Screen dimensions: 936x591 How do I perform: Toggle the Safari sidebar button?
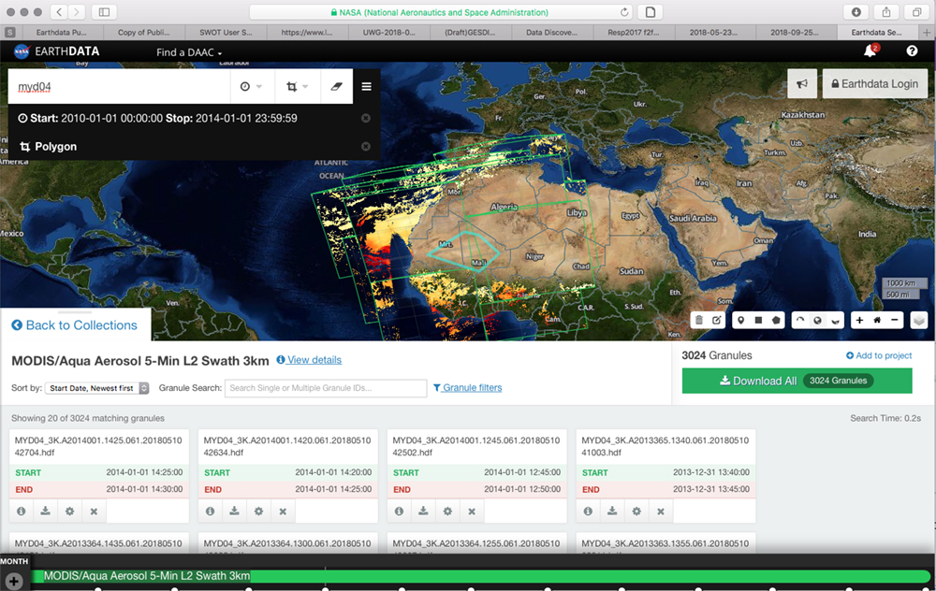click(104, 12)
